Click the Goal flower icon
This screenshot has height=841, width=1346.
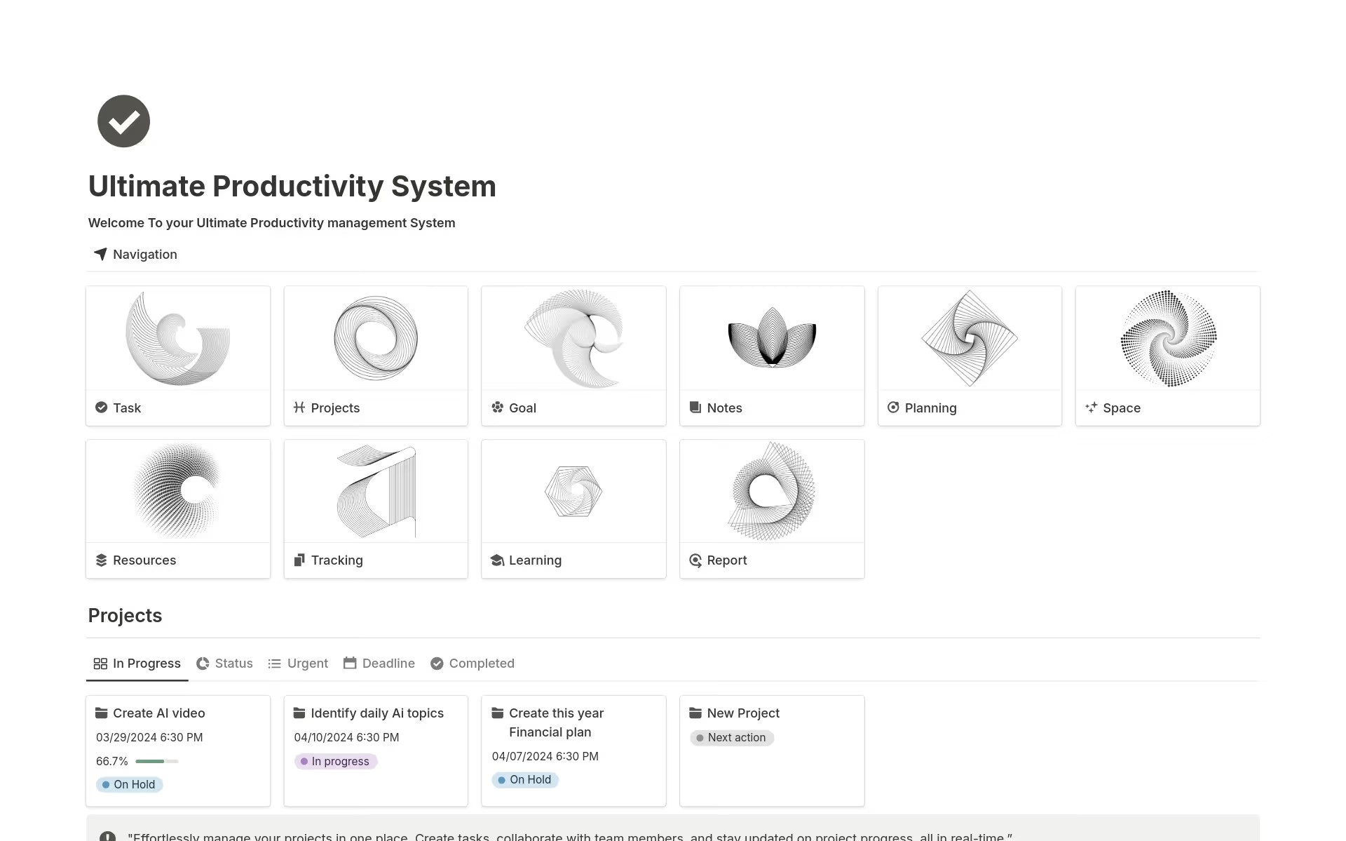pos(498,408)
